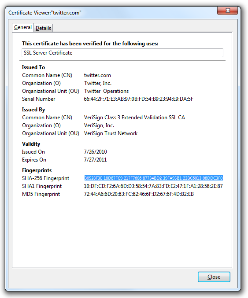
Task: Select the General tab
Action: 23,27
